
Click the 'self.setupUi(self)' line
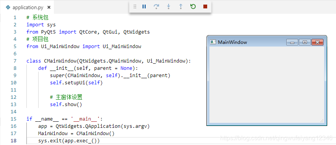[76, 83]
